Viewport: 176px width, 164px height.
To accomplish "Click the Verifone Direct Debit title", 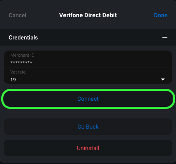I will click(x=88, y=15).
